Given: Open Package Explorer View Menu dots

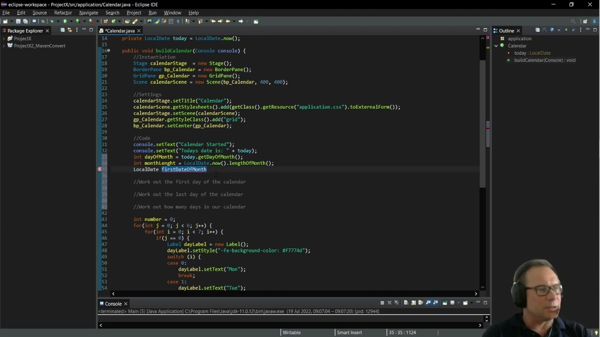Looking at the screenshot, I should [76, 30].
